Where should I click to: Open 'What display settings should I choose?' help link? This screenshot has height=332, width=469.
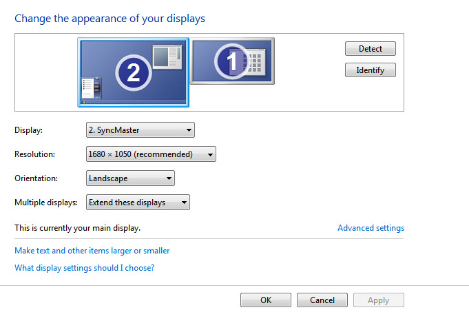(x=84, y=268)
